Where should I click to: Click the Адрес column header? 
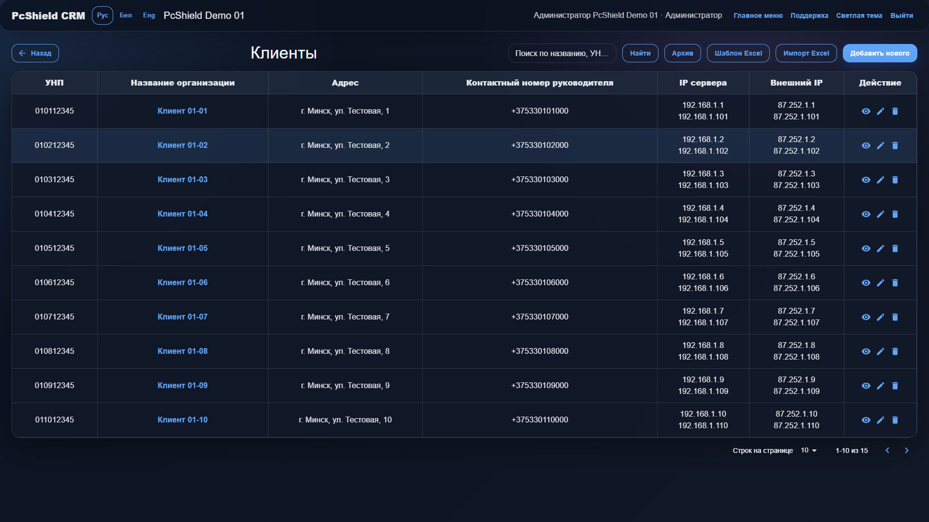(x=345, y=83)
